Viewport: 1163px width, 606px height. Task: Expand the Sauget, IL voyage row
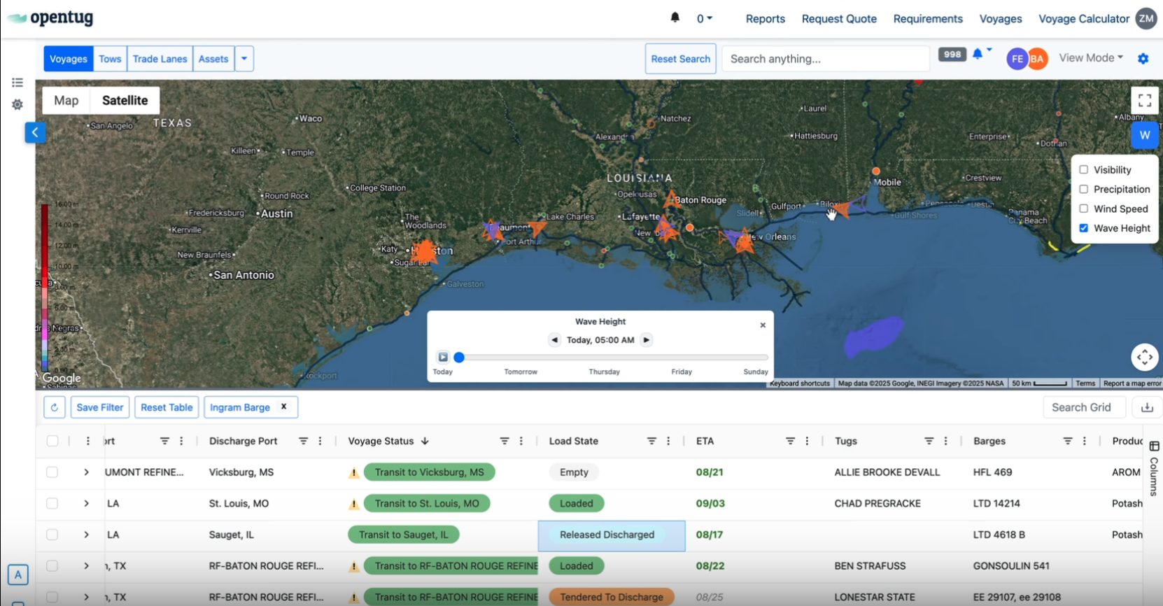pos(87,535)
